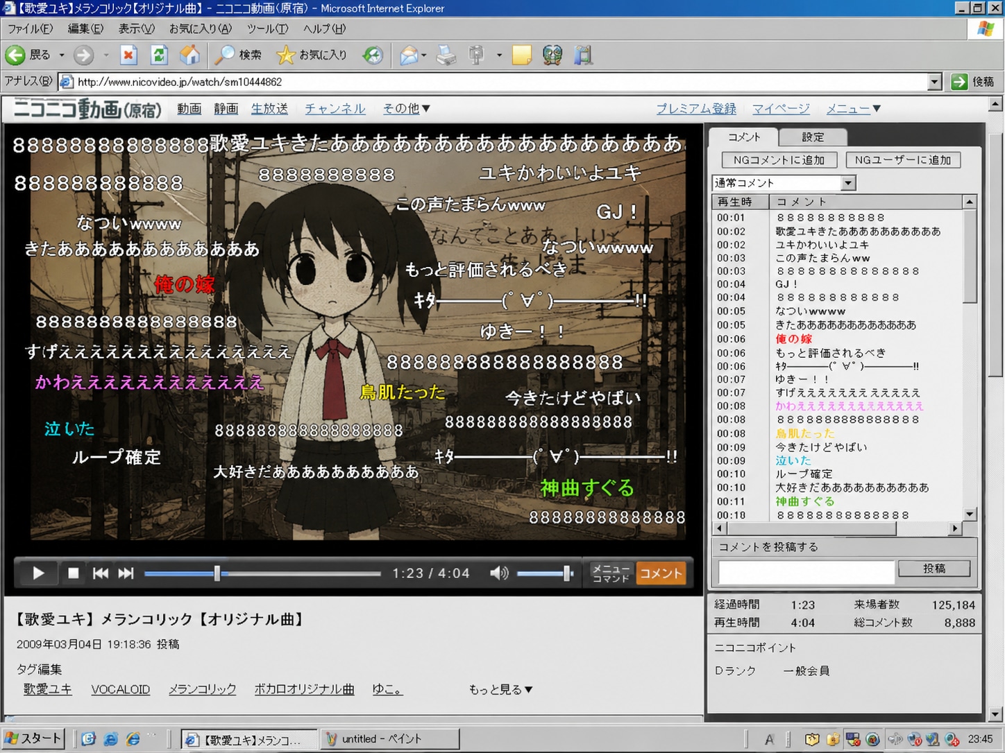Open the お気に入り(A) menu
Image resolution: width=1005 pixels, height=753 pixels.
pos(201,28)
